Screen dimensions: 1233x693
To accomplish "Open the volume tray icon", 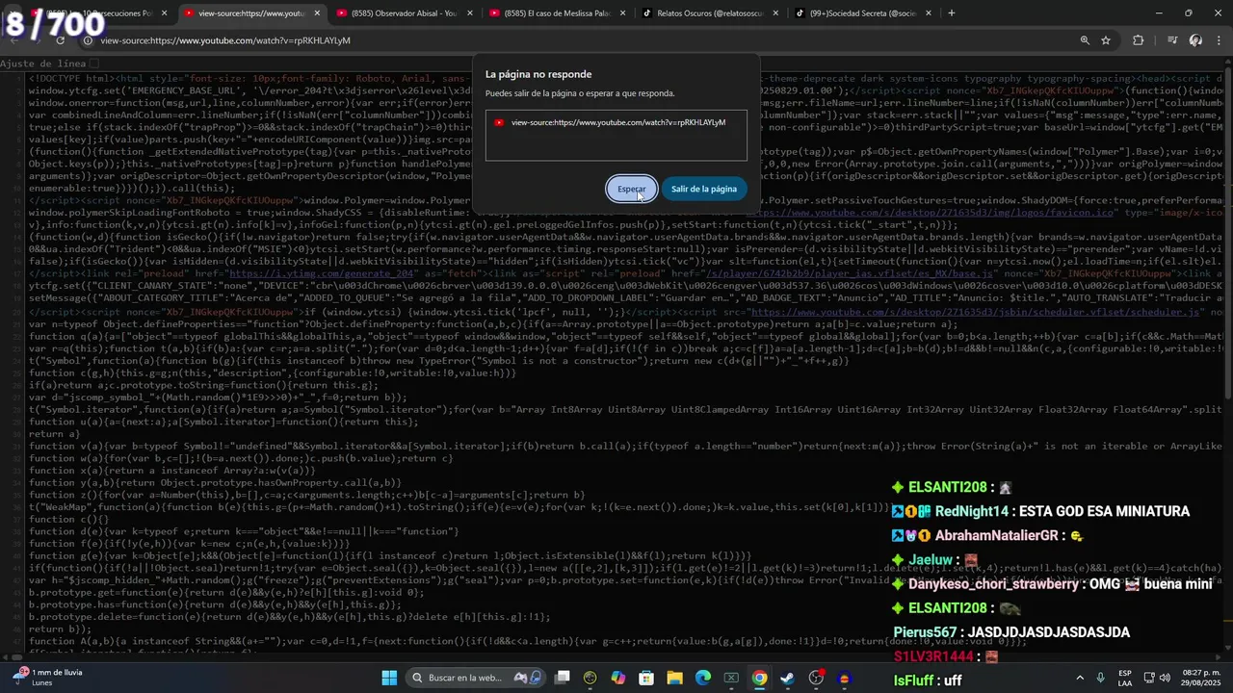I will tap(1164, 678).
